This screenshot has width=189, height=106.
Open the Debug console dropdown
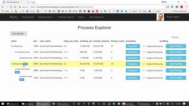click(46, 17)
